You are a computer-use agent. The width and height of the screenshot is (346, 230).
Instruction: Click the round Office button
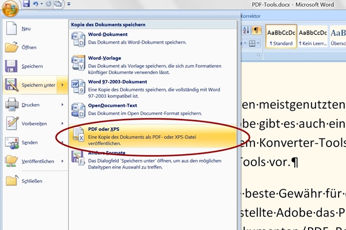[x=10, y=9]
